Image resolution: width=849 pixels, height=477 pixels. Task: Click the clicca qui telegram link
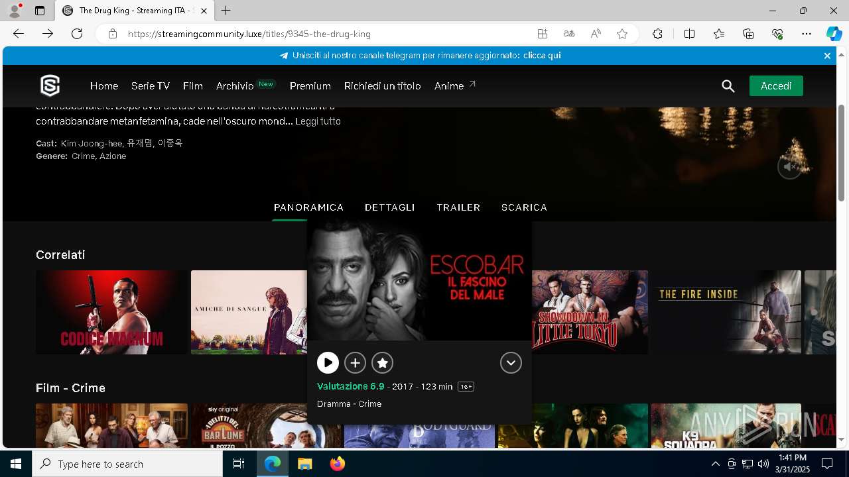542,56
